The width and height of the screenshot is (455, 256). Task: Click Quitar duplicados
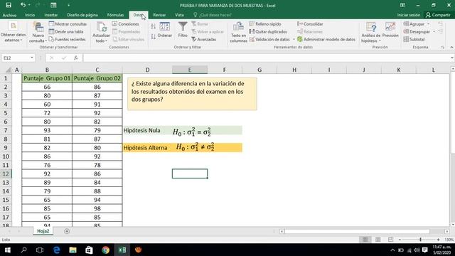coord(269,31)
